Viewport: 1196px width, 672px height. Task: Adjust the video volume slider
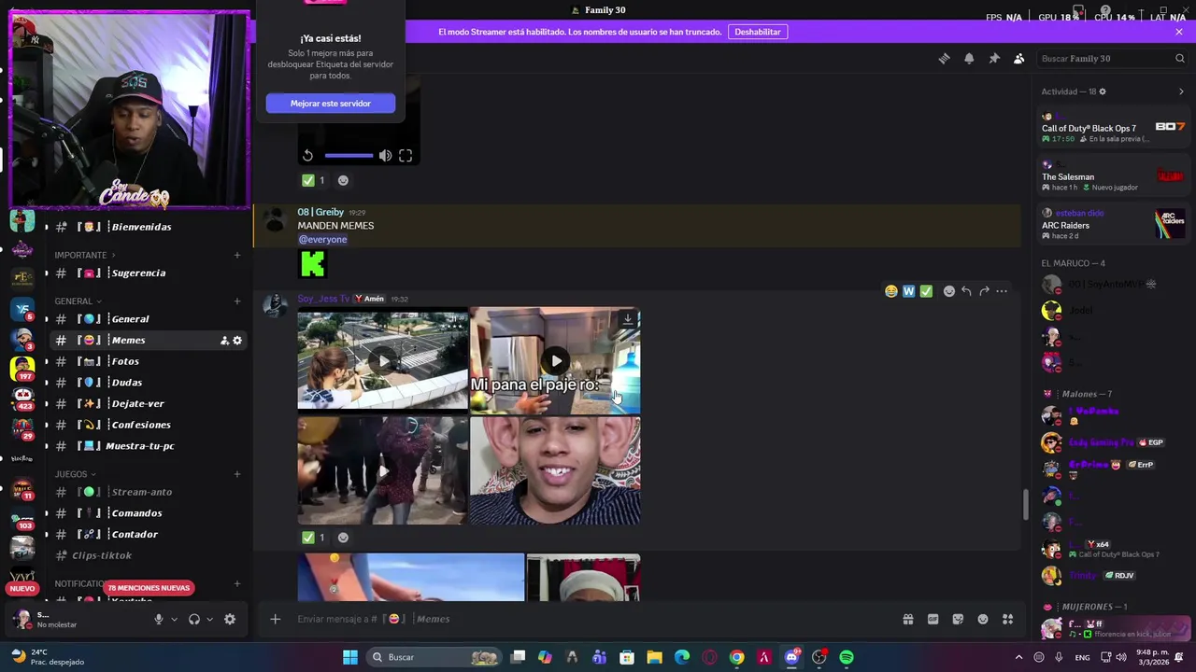349,156
